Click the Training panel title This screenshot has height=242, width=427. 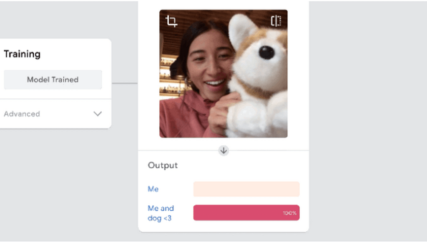(x=22, y=54)
